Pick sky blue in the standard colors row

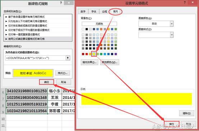click(x=105, y=54)
